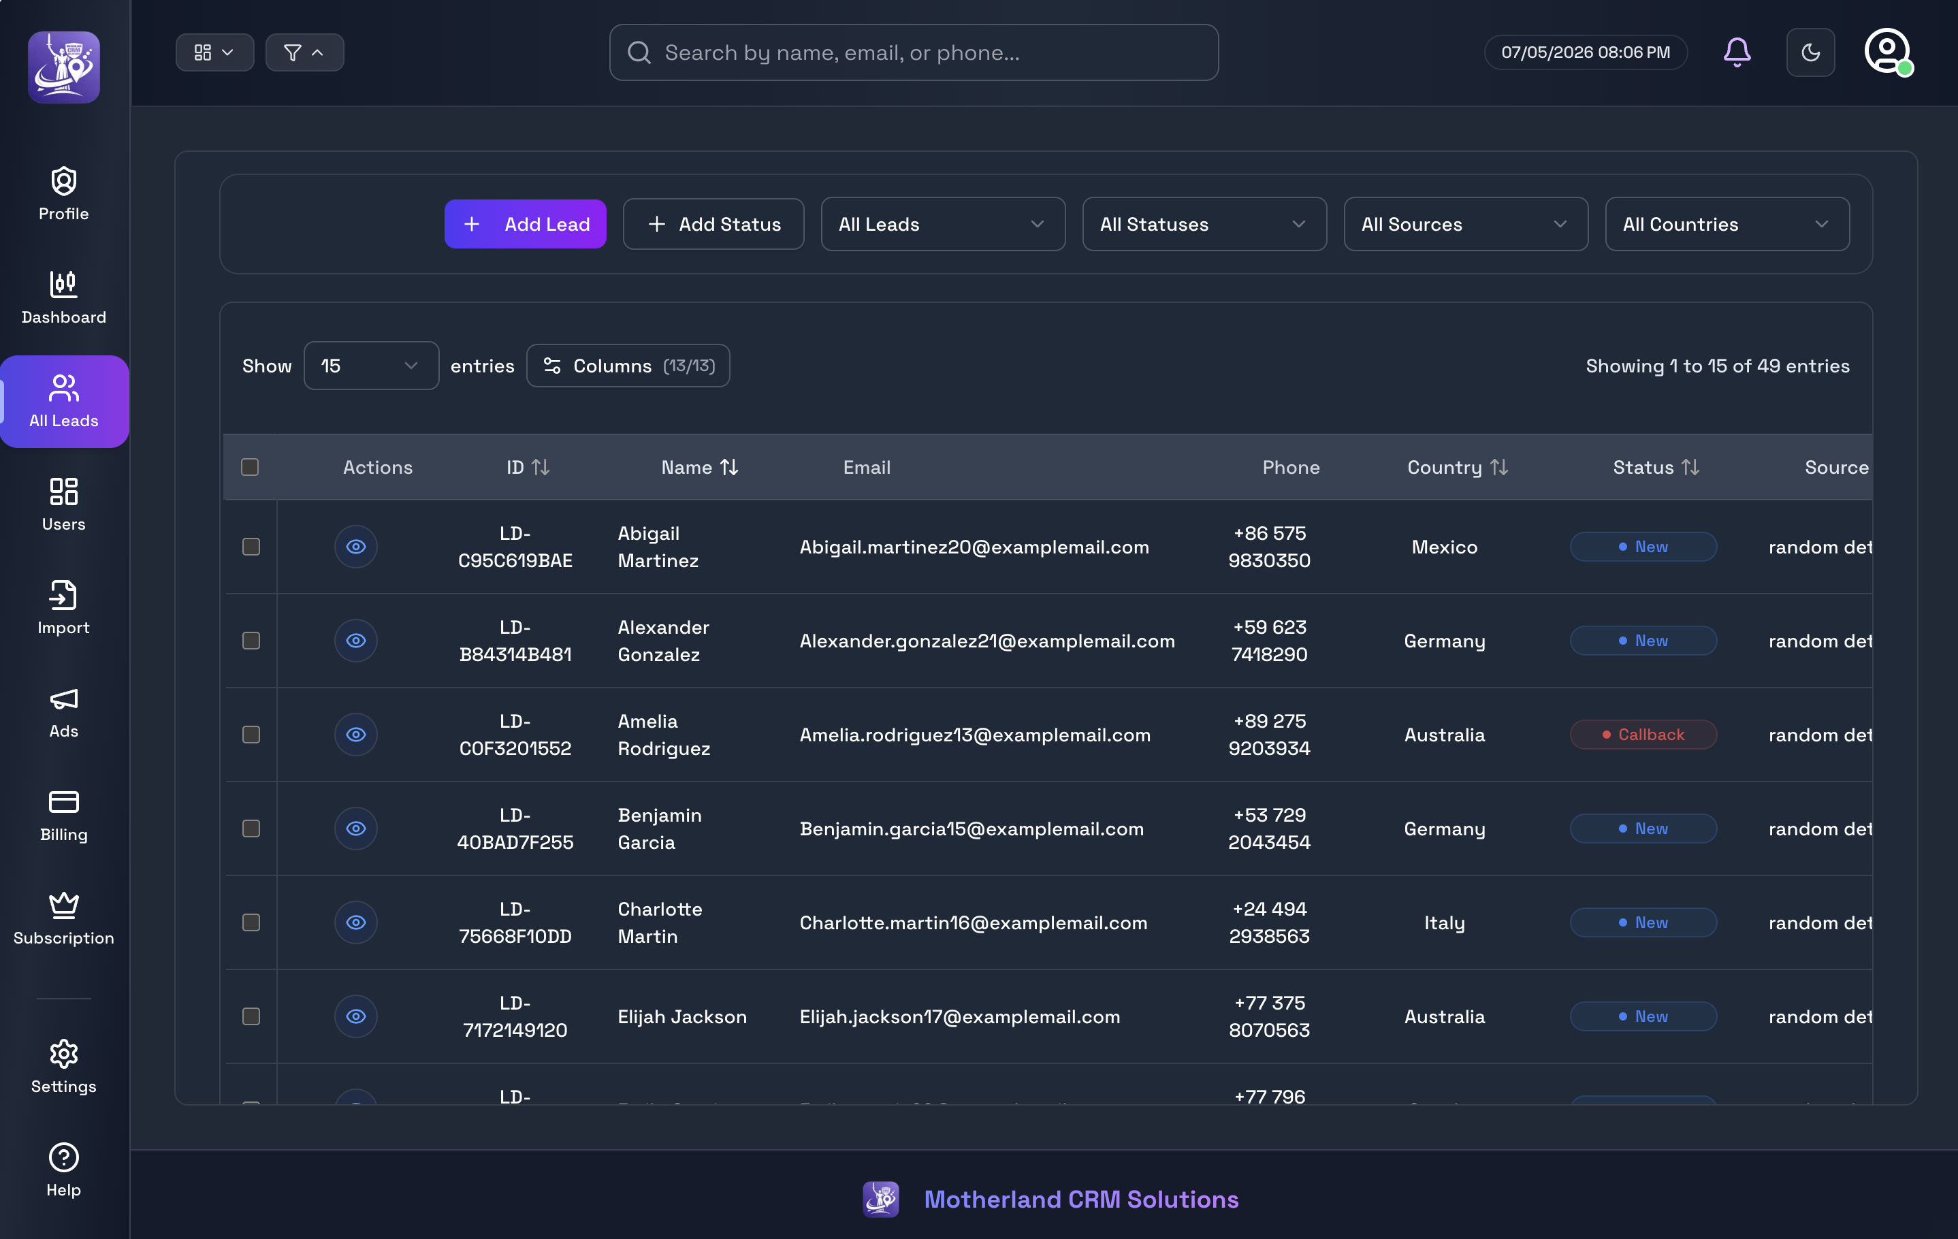Select Benjamin Garcia row checkbox
Image resolution: width=1958 pixels, height=1239 pixels.
pos(251,828)
